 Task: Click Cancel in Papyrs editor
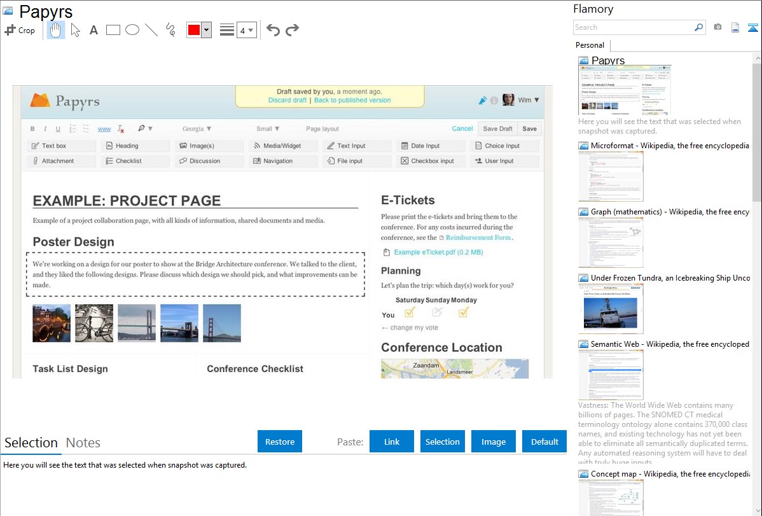(x=462, y=129)
